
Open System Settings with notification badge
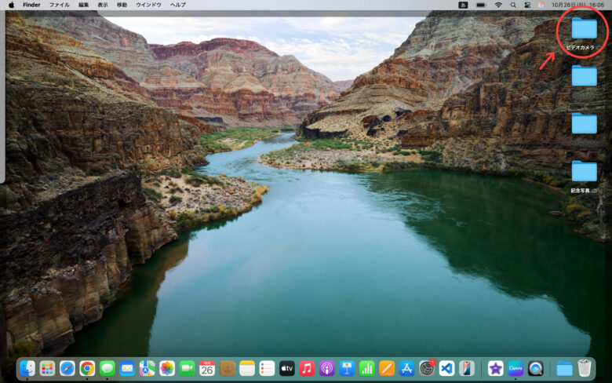[x=427, y=368]
